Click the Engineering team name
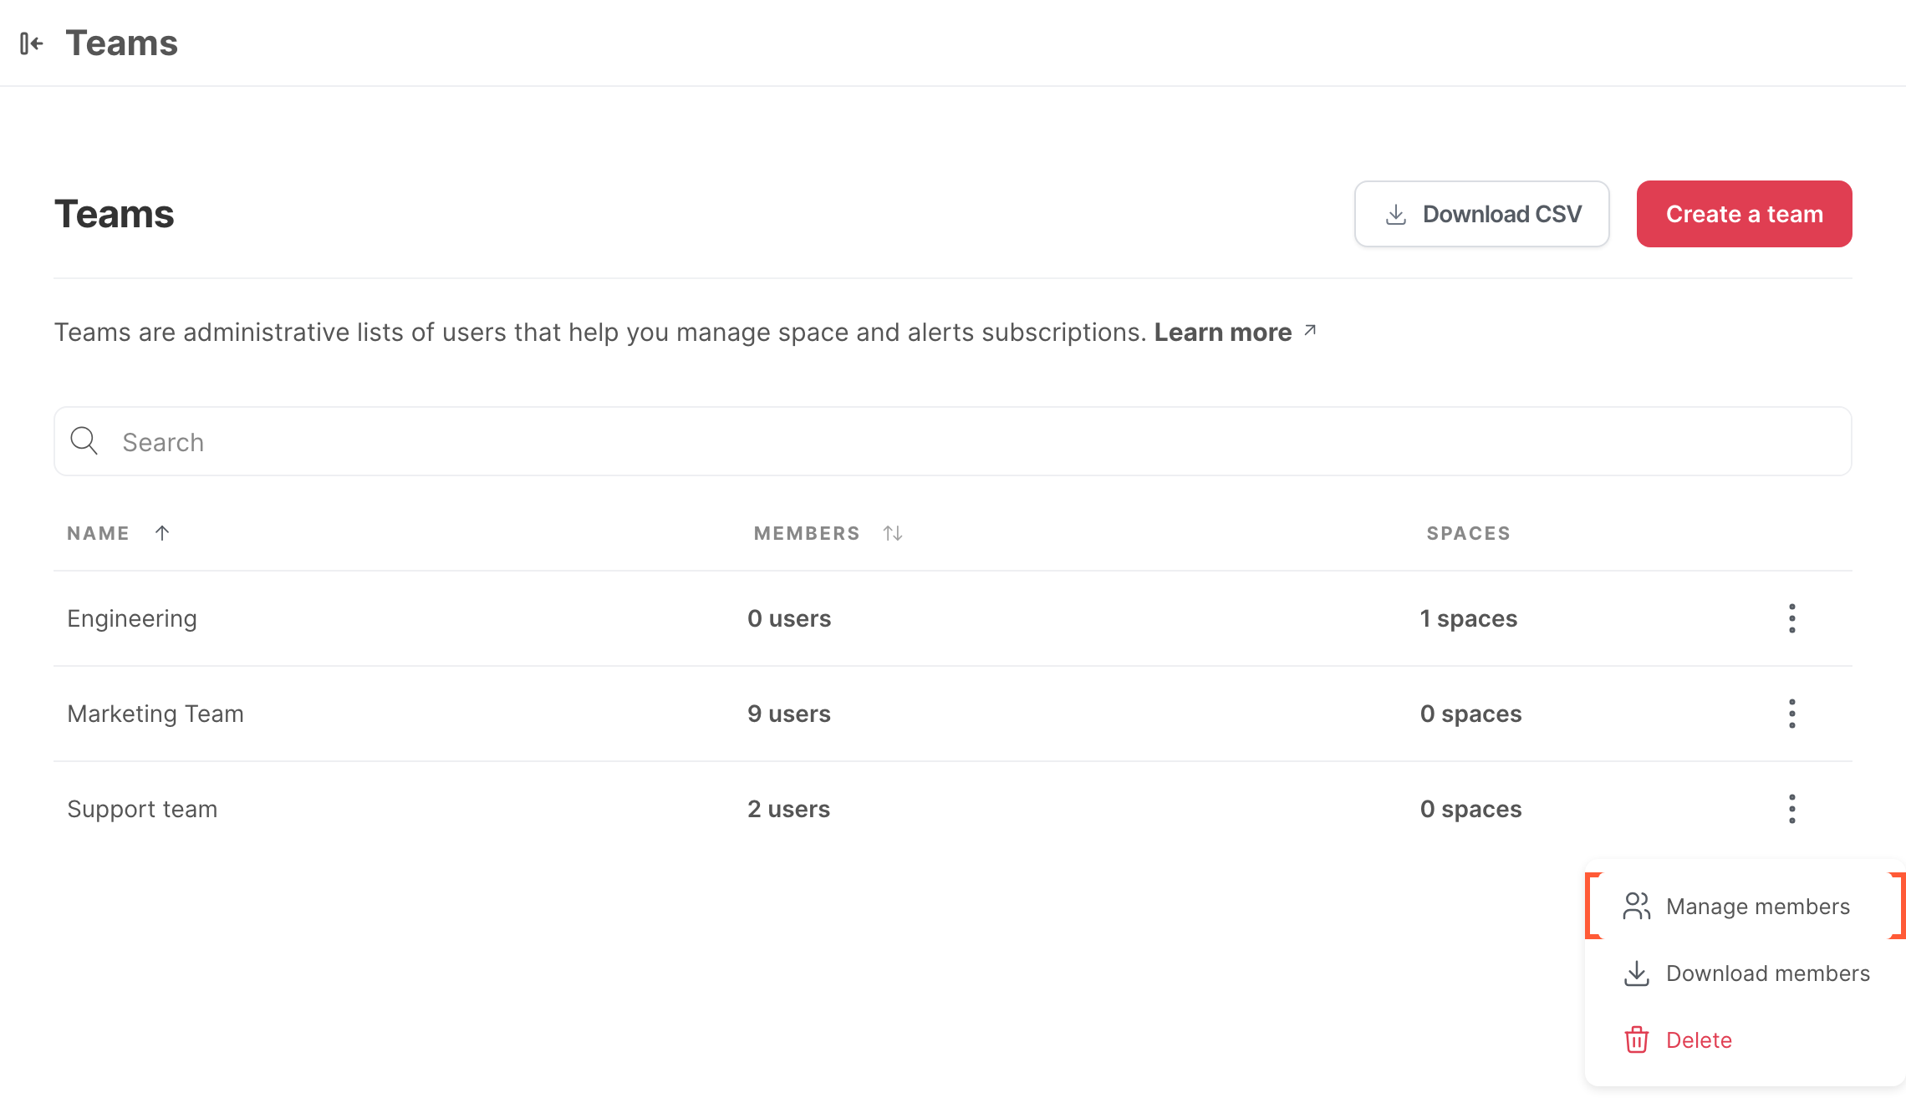This screenshot has width=1906, height=1113. point(132,618)
